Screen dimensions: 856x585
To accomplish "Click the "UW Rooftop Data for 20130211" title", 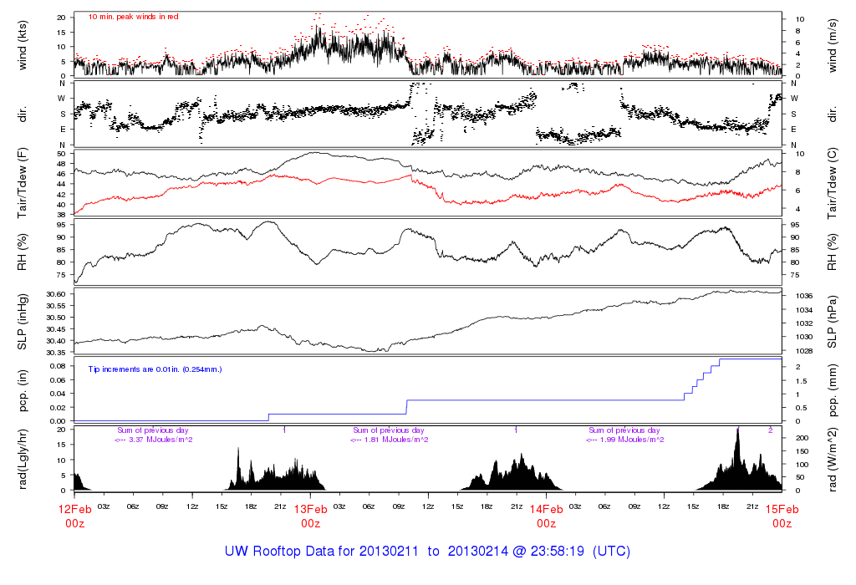I will (x=322, y=552).
